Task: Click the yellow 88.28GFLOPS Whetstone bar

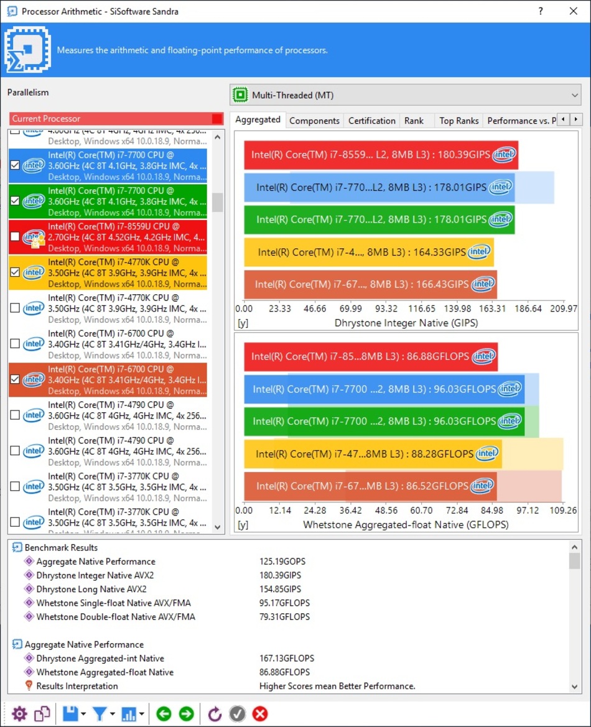Action: click(x=373, y=454)
